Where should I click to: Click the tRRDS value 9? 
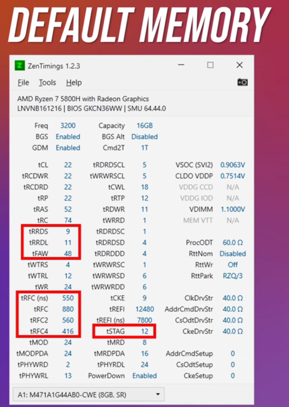click(68, 232)
